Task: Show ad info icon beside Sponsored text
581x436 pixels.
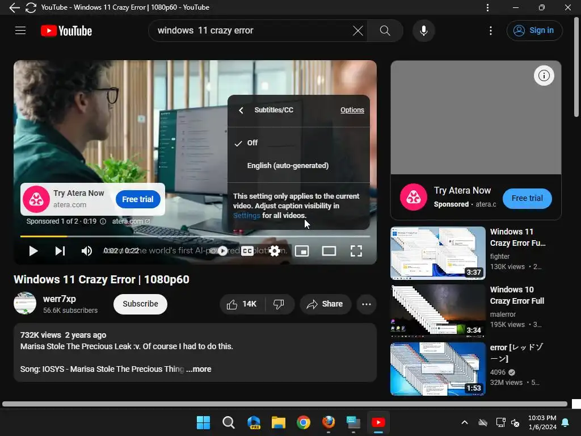Action: pos(103,221)
